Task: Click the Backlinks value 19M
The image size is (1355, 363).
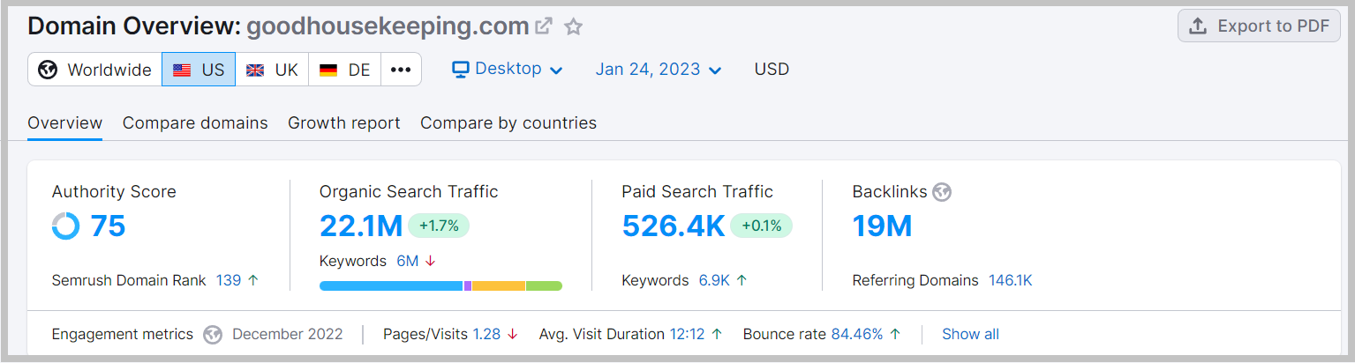Action: 882,226
